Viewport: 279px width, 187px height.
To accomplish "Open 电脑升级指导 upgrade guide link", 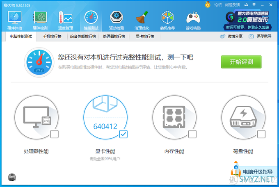I will pyautogui.click(x=258, y=172).
